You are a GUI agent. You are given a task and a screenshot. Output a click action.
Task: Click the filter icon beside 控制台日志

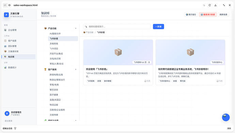[x=15, y=128]
